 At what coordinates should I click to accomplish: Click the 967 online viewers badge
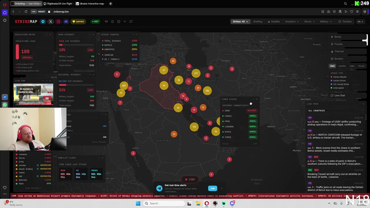point(95,21)
